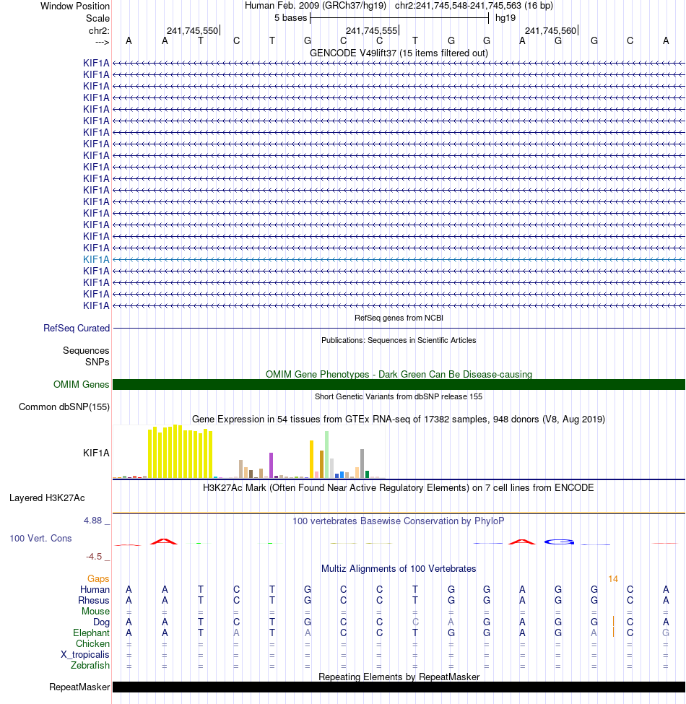Click the Common dbSNP(155) track label
This screenshot has width=686, height=704.
click(64, 407)
